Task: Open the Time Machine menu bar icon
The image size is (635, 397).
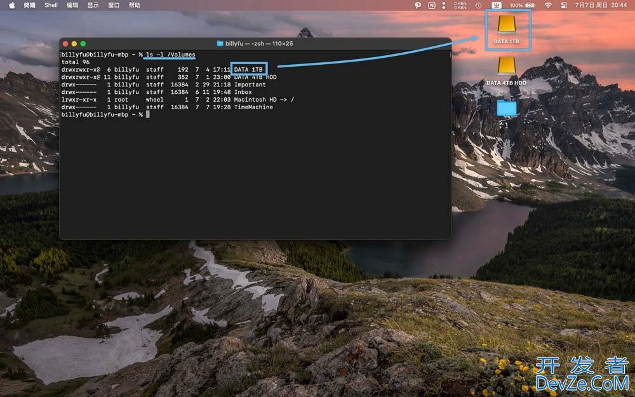Action: [x=478, y=5]
